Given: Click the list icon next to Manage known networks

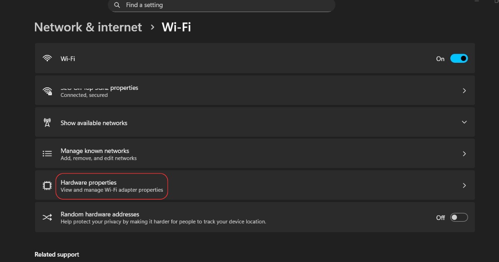Looking at the screenshot, I should point(47,153).
